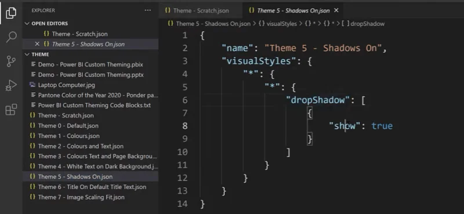Click line number 1 in the gutter
Screen dimensions: 464x214
click(x=185, y=35)
